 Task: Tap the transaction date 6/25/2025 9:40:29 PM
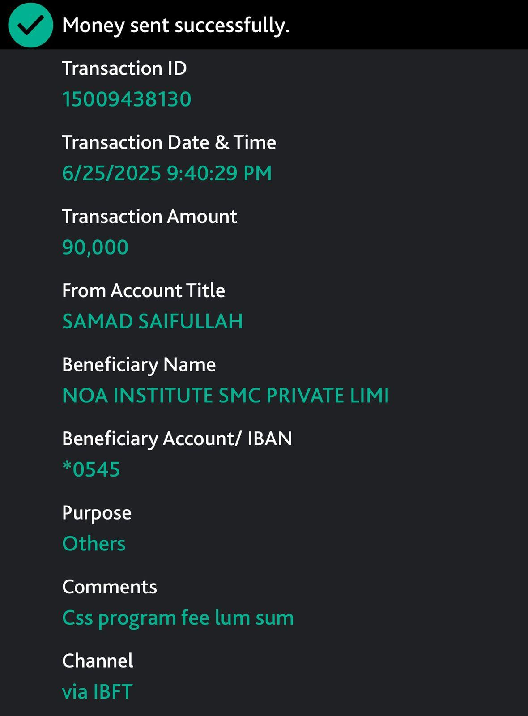click(x=167, y=173)
